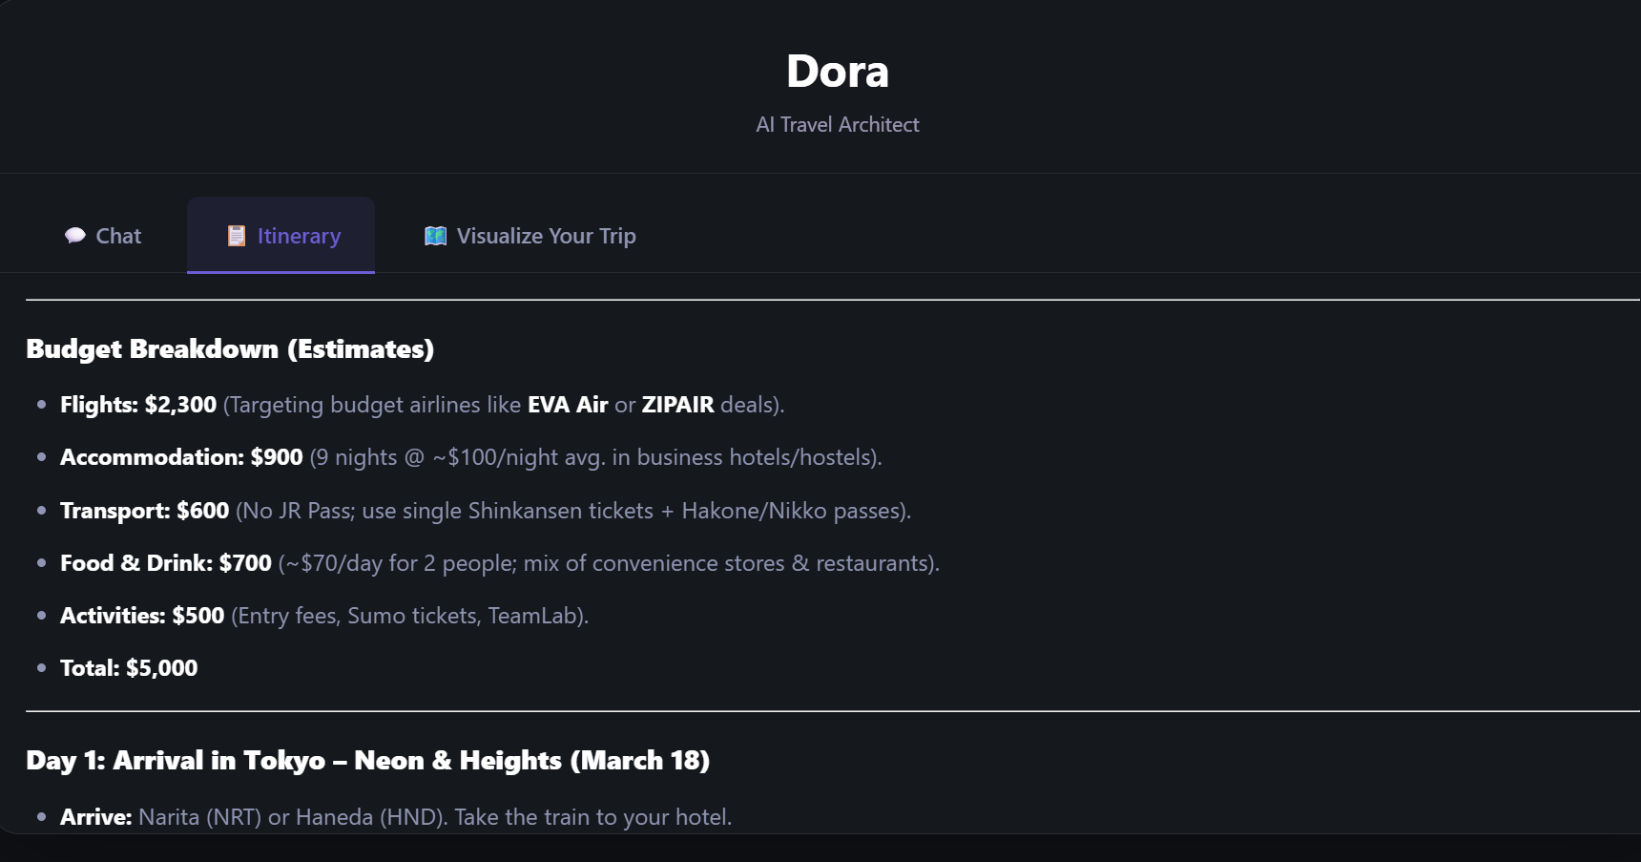Click the clipboard itinerary icon
Image resolution: width=1641 pixels, height=862 pixels.
[237, 236]
